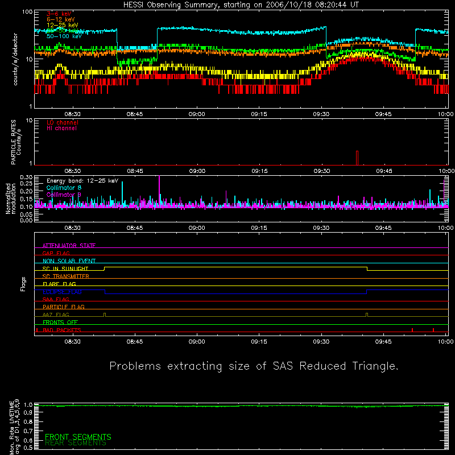
Task: Click the "50-100 keV" cyan legend entry
Action: (x=64, y=36)
